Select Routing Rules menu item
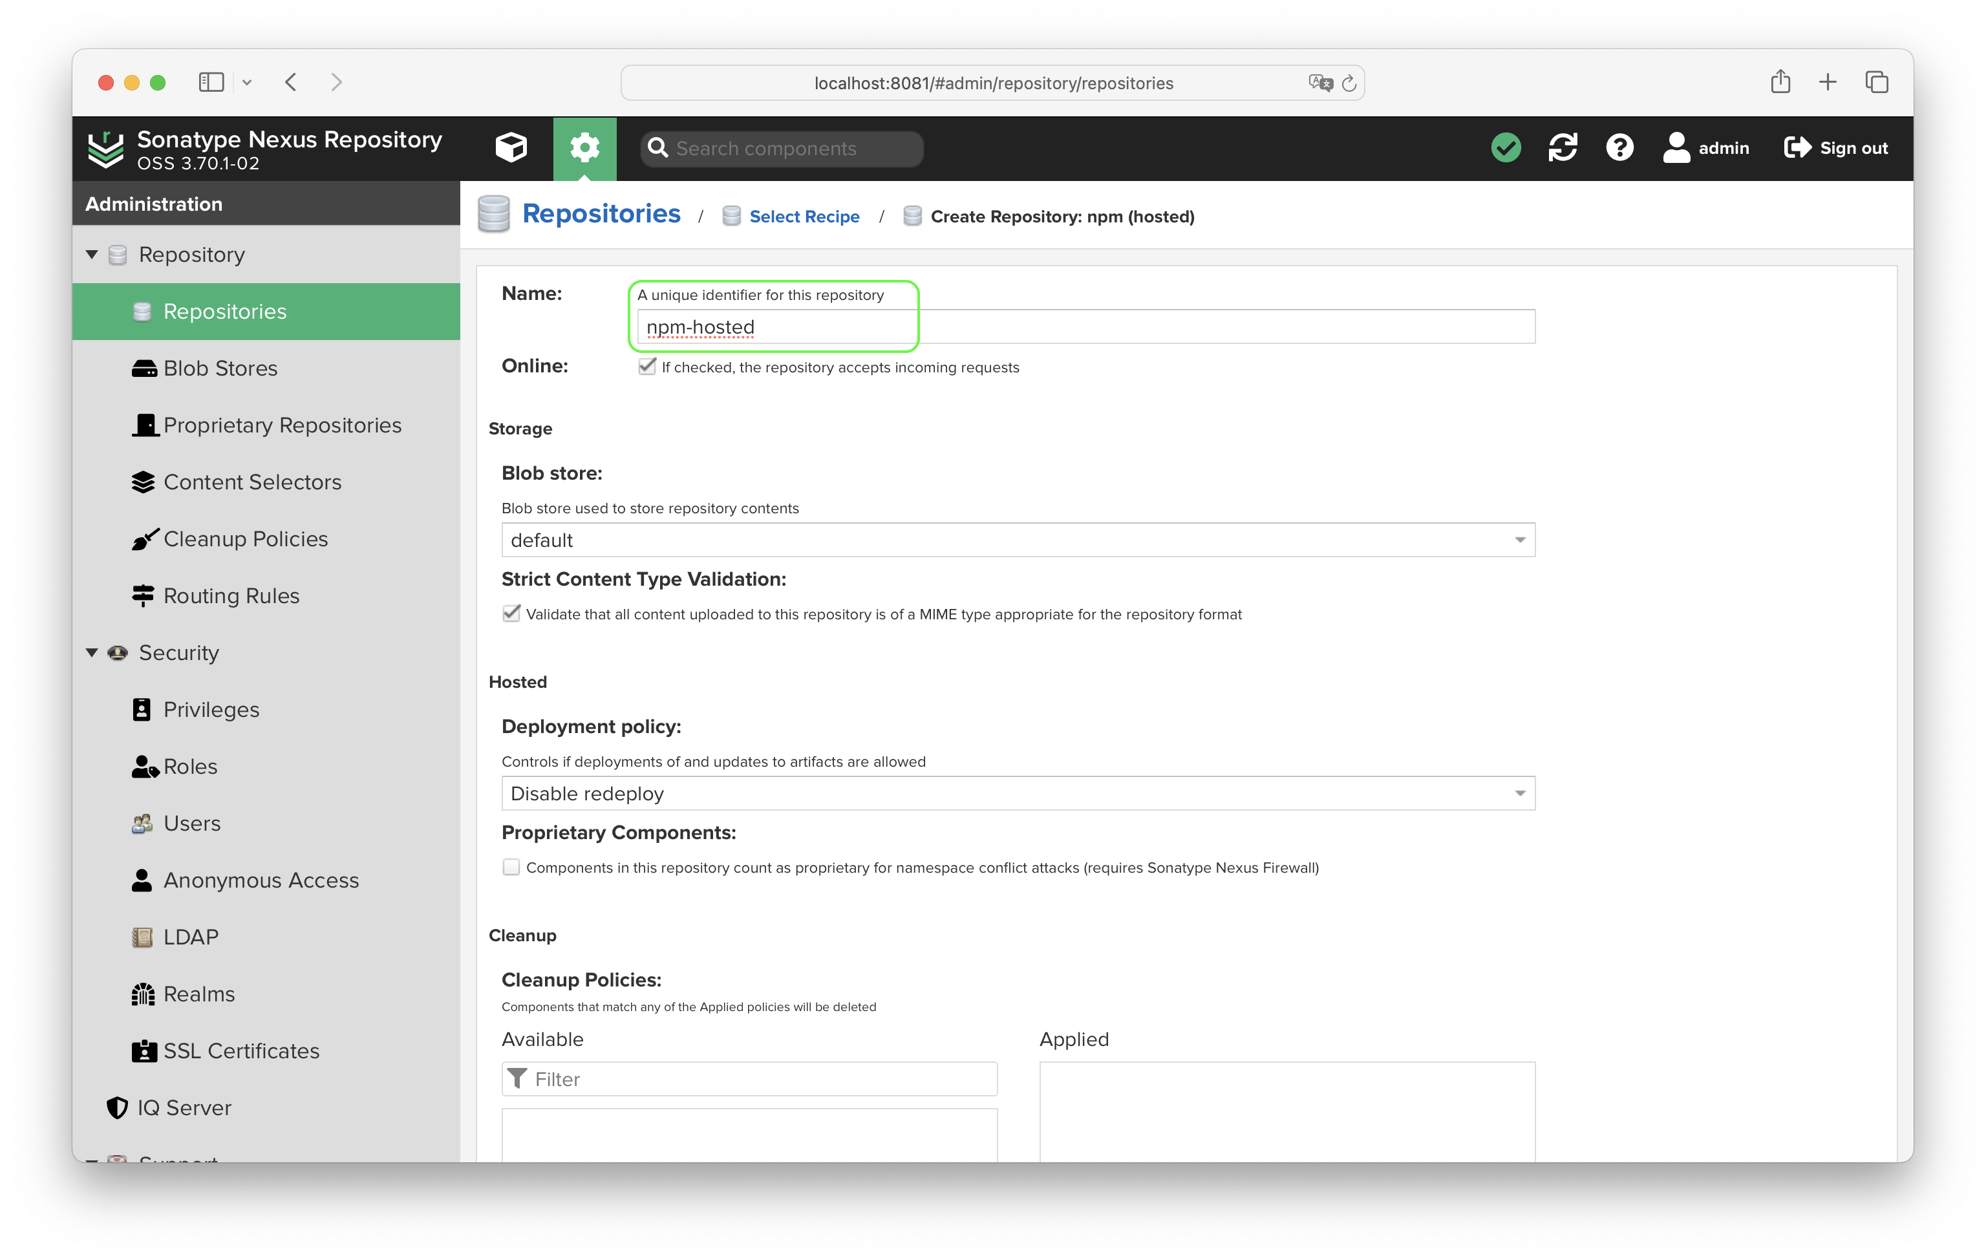 231,595
